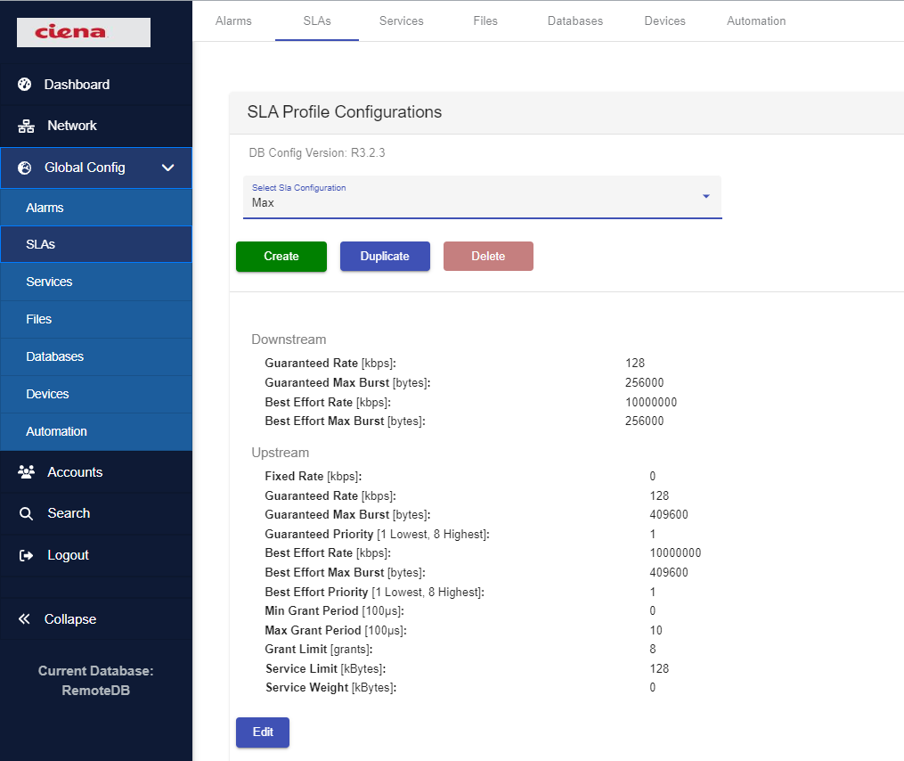This screenshot has height=761, width=904.
Task: Open Files in the sidebar submenu
Action: coord(96,319)
